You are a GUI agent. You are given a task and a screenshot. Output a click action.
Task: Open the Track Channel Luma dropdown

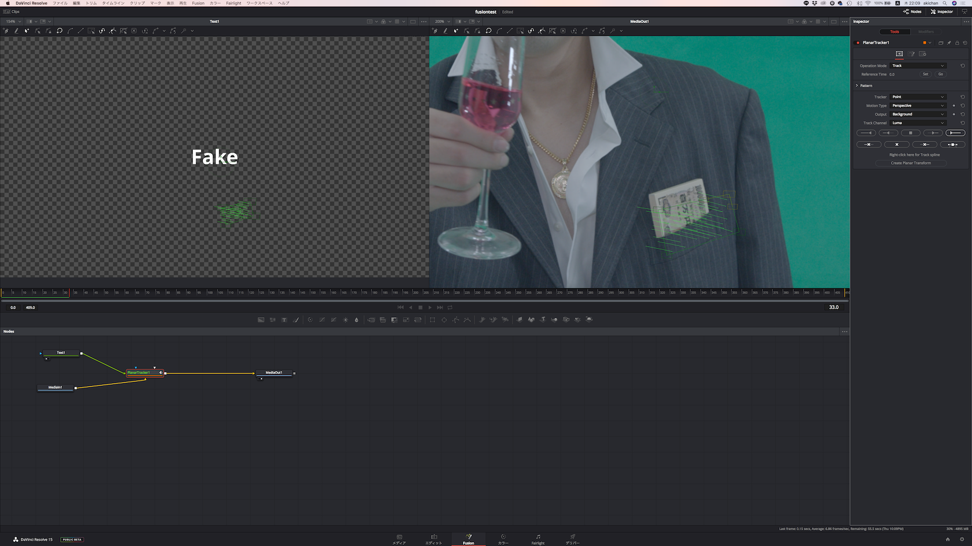(918, 123)
